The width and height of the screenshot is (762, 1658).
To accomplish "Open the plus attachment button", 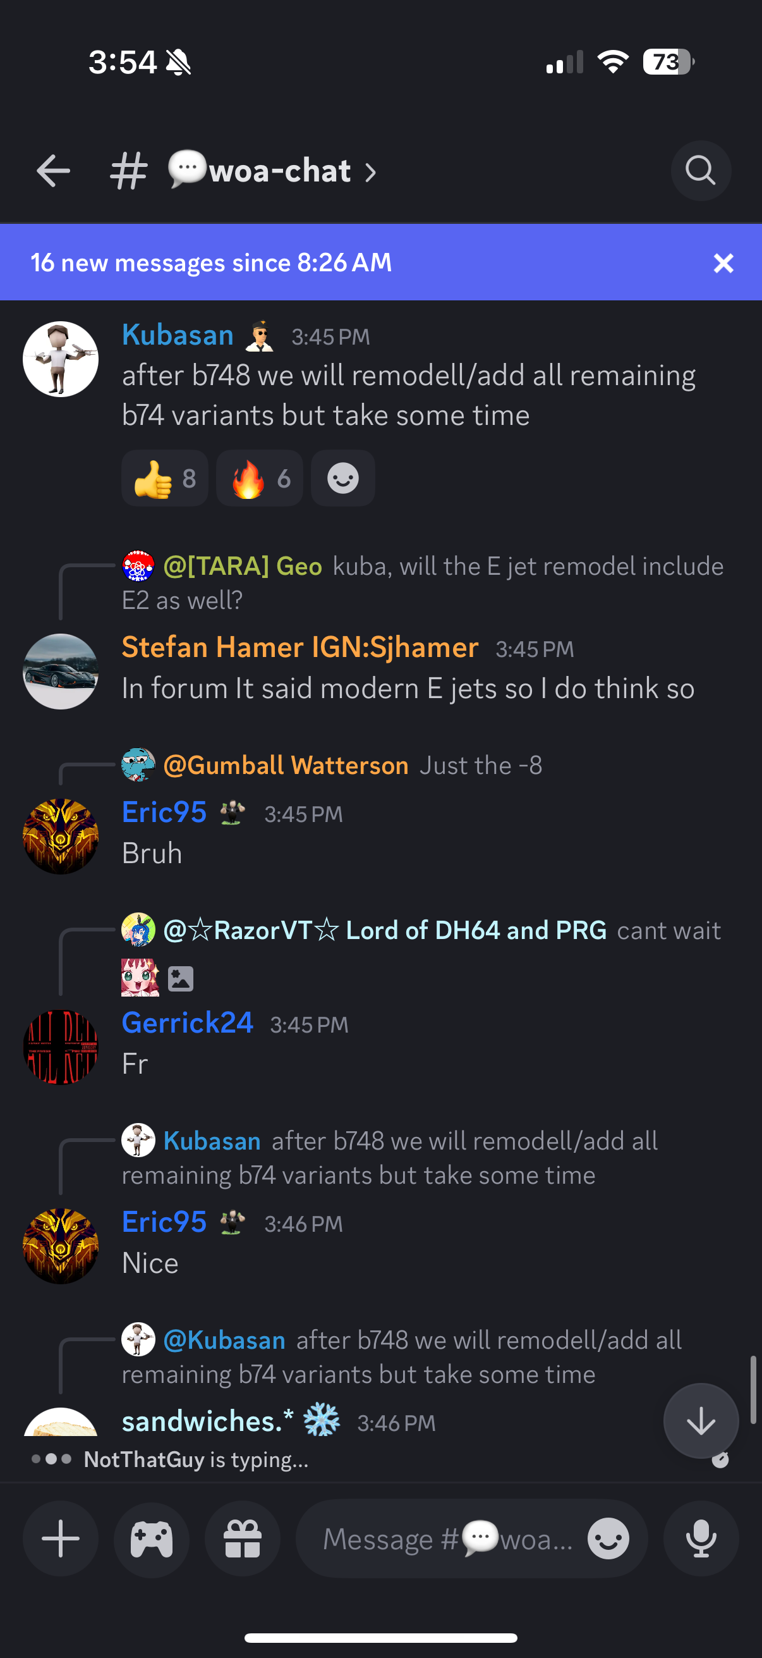I will pyautogui.click(x=61, y=1538).
